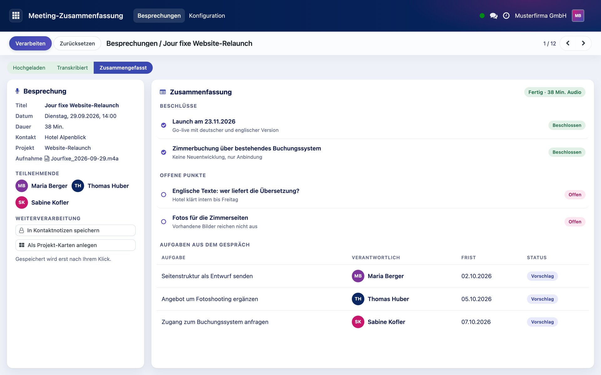Click TH avatar in the tasks table
601x375 pixels.
(358, 299)
